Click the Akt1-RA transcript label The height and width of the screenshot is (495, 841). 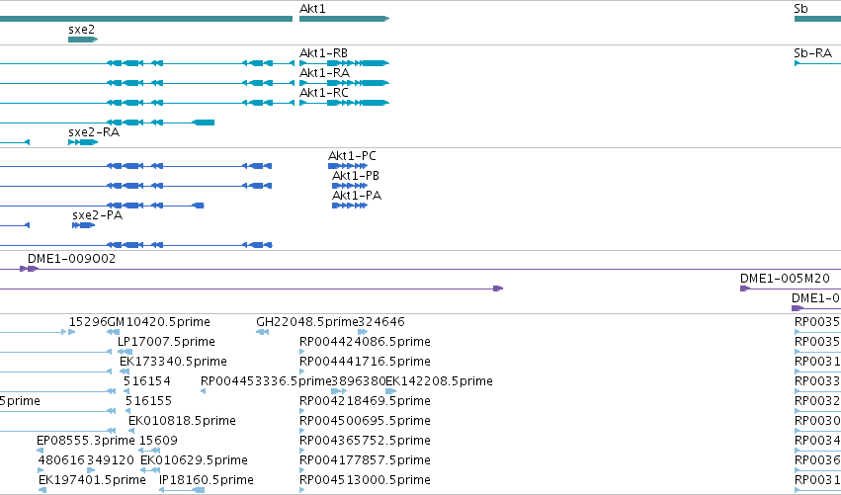point(324,73)
